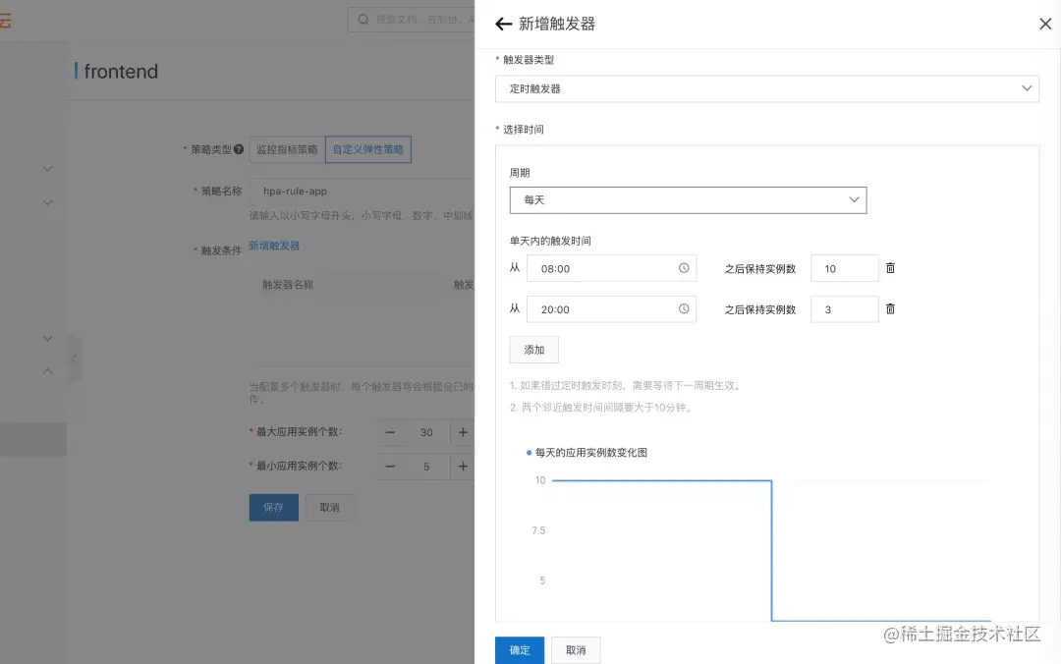Edit the instance count field showing 3

click(845, 309)
